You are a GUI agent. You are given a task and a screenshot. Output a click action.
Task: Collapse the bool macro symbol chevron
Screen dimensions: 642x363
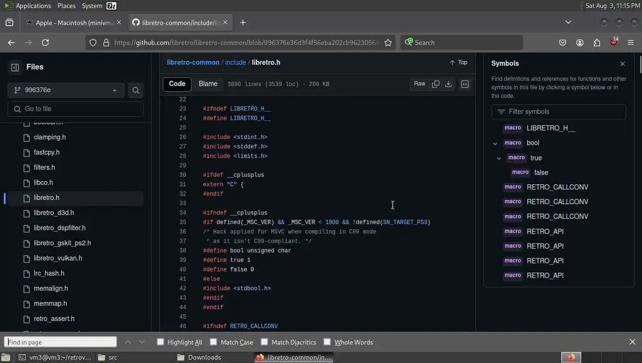pyautogui.click(x=495, y=143)
